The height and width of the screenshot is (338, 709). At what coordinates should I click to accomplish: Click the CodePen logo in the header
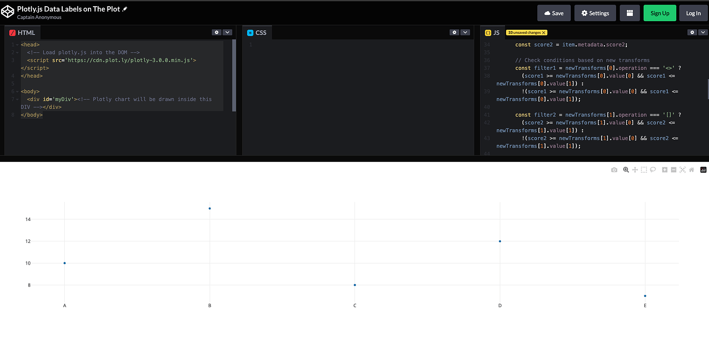click(x=8, y=11)
